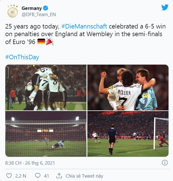Click the blue verified badge
173x181 pixels.
[x=45, y=8]
